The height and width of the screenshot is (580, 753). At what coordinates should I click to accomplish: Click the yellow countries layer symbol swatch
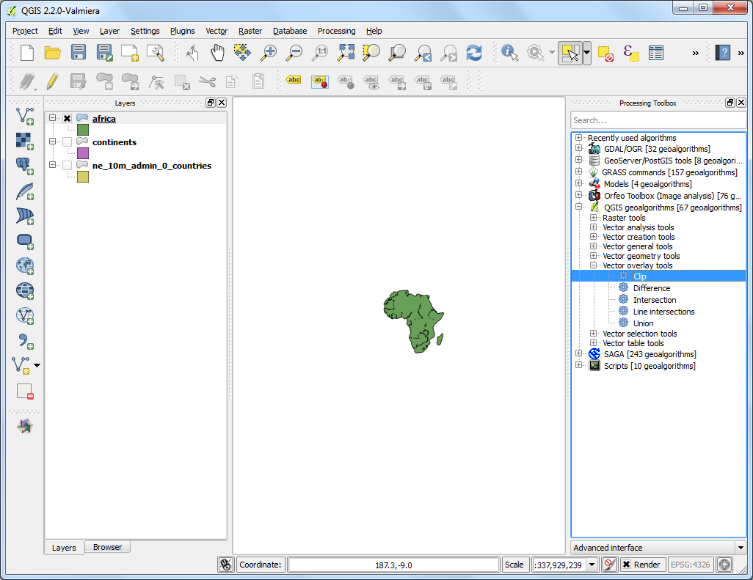[x=83, y=177]
